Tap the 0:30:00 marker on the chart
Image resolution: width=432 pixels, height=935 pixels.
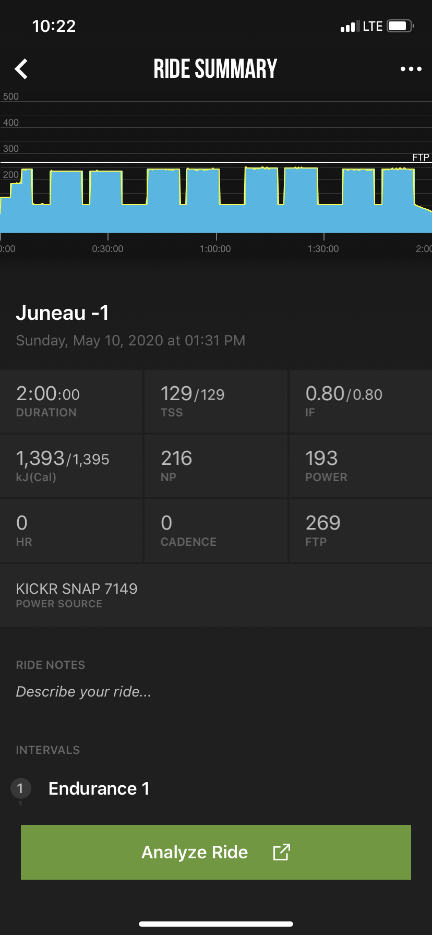click(x=107, y=249)
